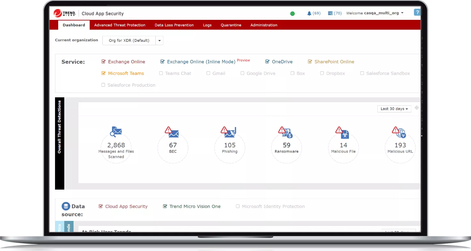
Task: Click the Ransomware threat icon
Action: click(286, 132)
